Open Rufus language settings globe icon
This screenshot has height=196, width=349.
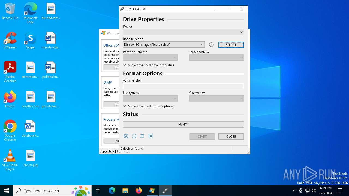coord(126,136)
